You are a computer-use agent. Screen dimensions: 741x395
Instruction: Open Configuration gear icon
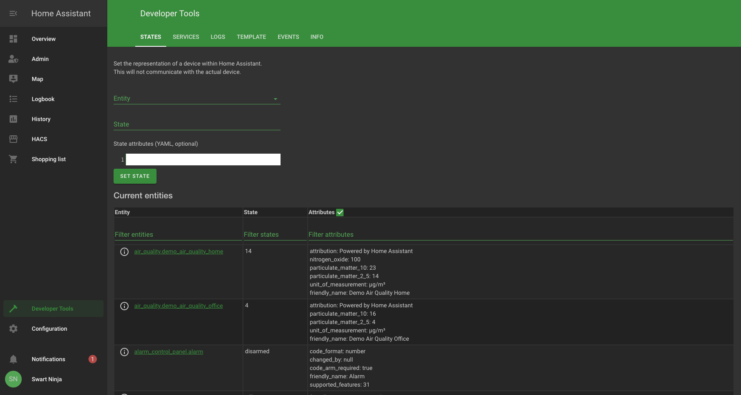[x=13, y=329]
